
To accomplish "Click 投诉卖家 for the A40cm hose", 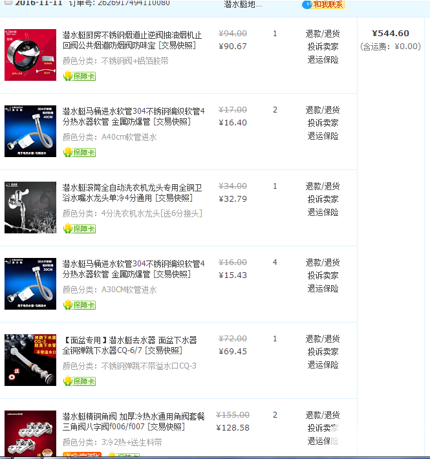I will [x=323, y=123].
